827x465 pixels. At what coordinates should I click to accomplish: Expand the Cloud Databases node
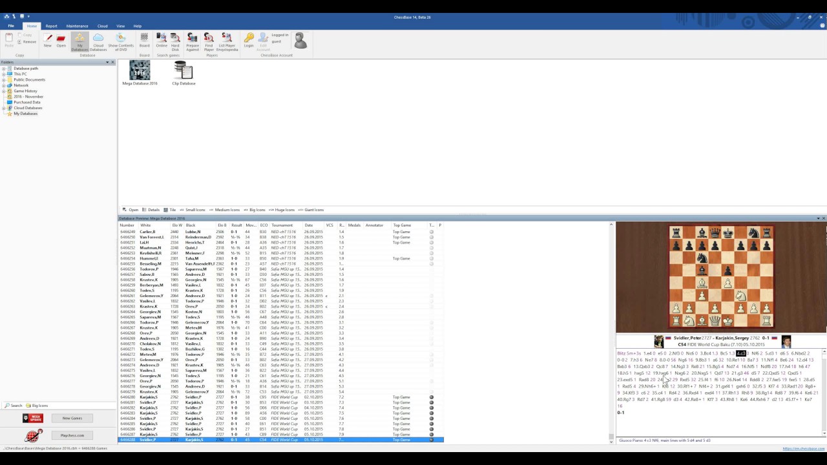(x=3, y=108)
